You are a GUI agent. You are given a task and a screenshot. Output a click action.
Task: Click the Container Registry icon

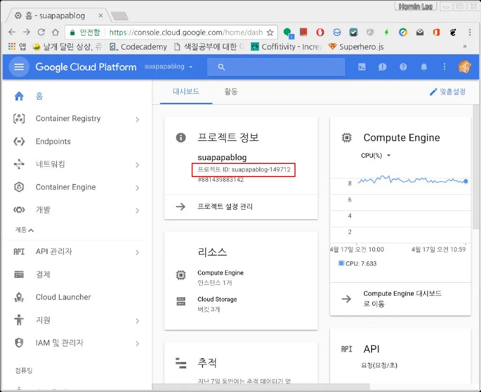tap(19, 119)
